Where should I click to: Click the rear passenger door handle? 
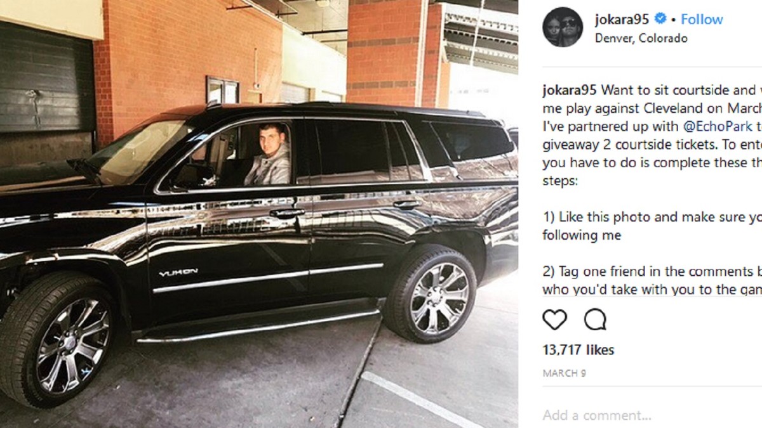click(406, 204)
